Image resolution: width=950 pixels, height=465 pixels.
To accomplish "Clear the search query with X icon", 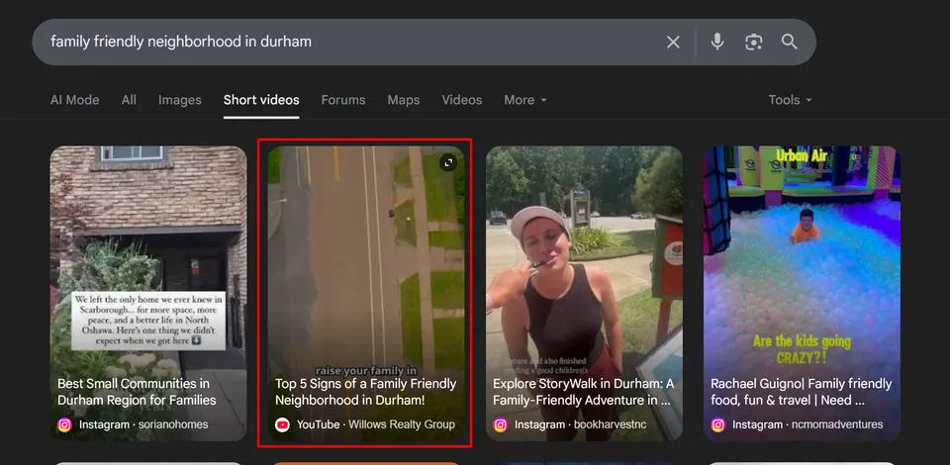I will (673, 42).
